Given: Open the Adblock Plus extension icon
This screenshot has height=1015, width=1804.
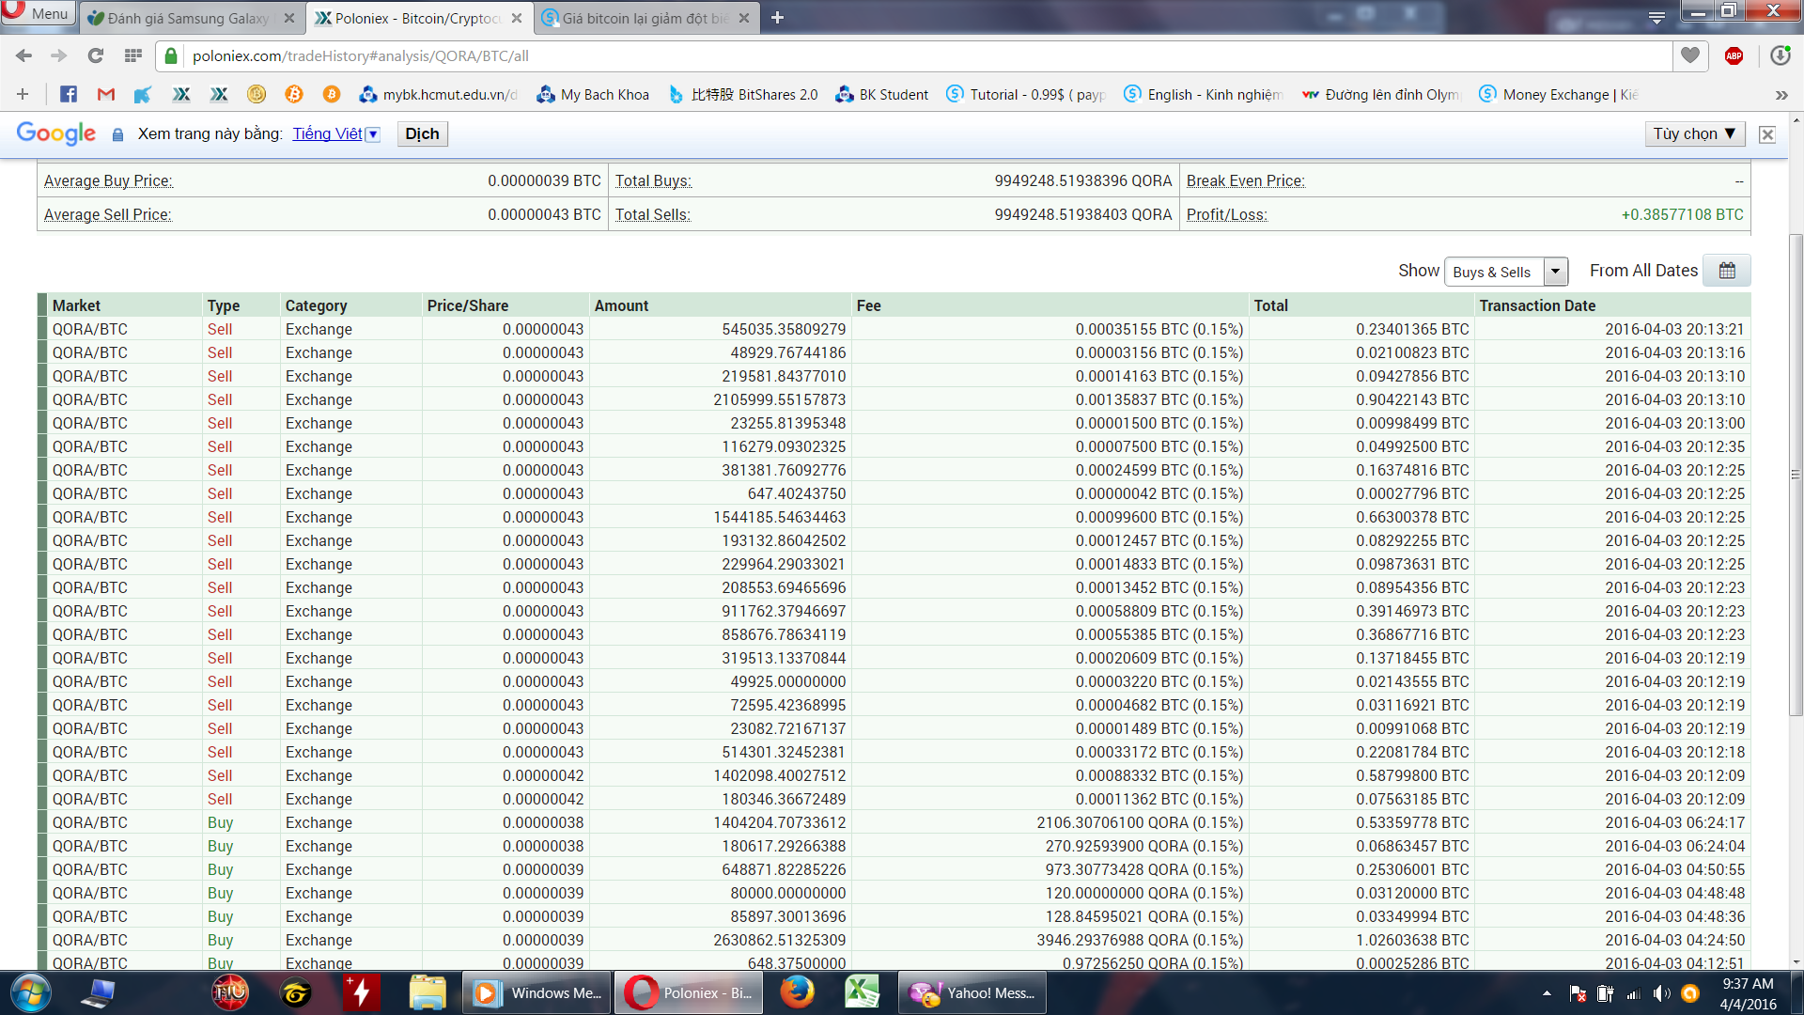Looking at the screenshot, I should [1734, 55].
